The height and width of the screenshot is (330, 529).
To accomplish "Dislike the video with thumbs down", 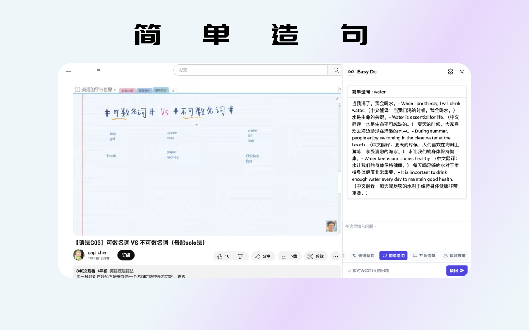I will coord(241,256).
